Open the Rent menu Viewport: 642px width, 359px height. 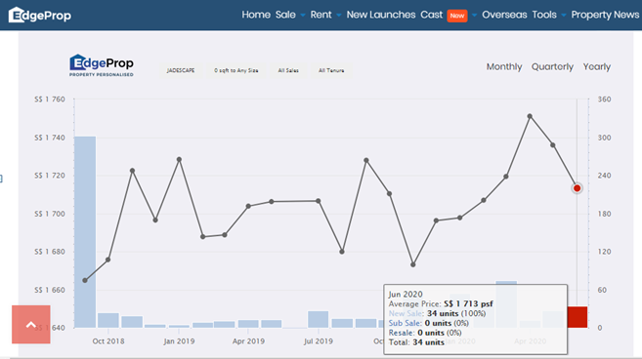pyautogui.click(x=321, y=15)
